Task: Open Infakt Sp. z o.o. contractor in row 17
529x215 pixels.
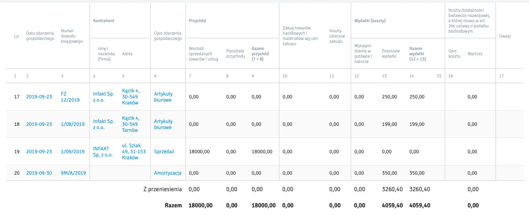Action: pyautogui.click(x=104, y=97)
